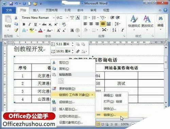Toggle Bold formatting

point(24,24)
